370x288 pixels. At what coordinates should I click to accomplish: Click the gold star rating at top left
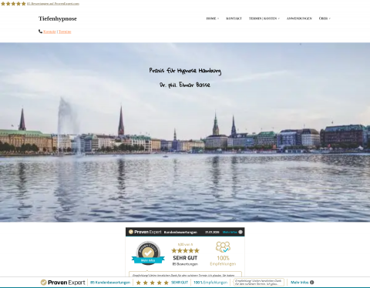(x=13, y=4)
